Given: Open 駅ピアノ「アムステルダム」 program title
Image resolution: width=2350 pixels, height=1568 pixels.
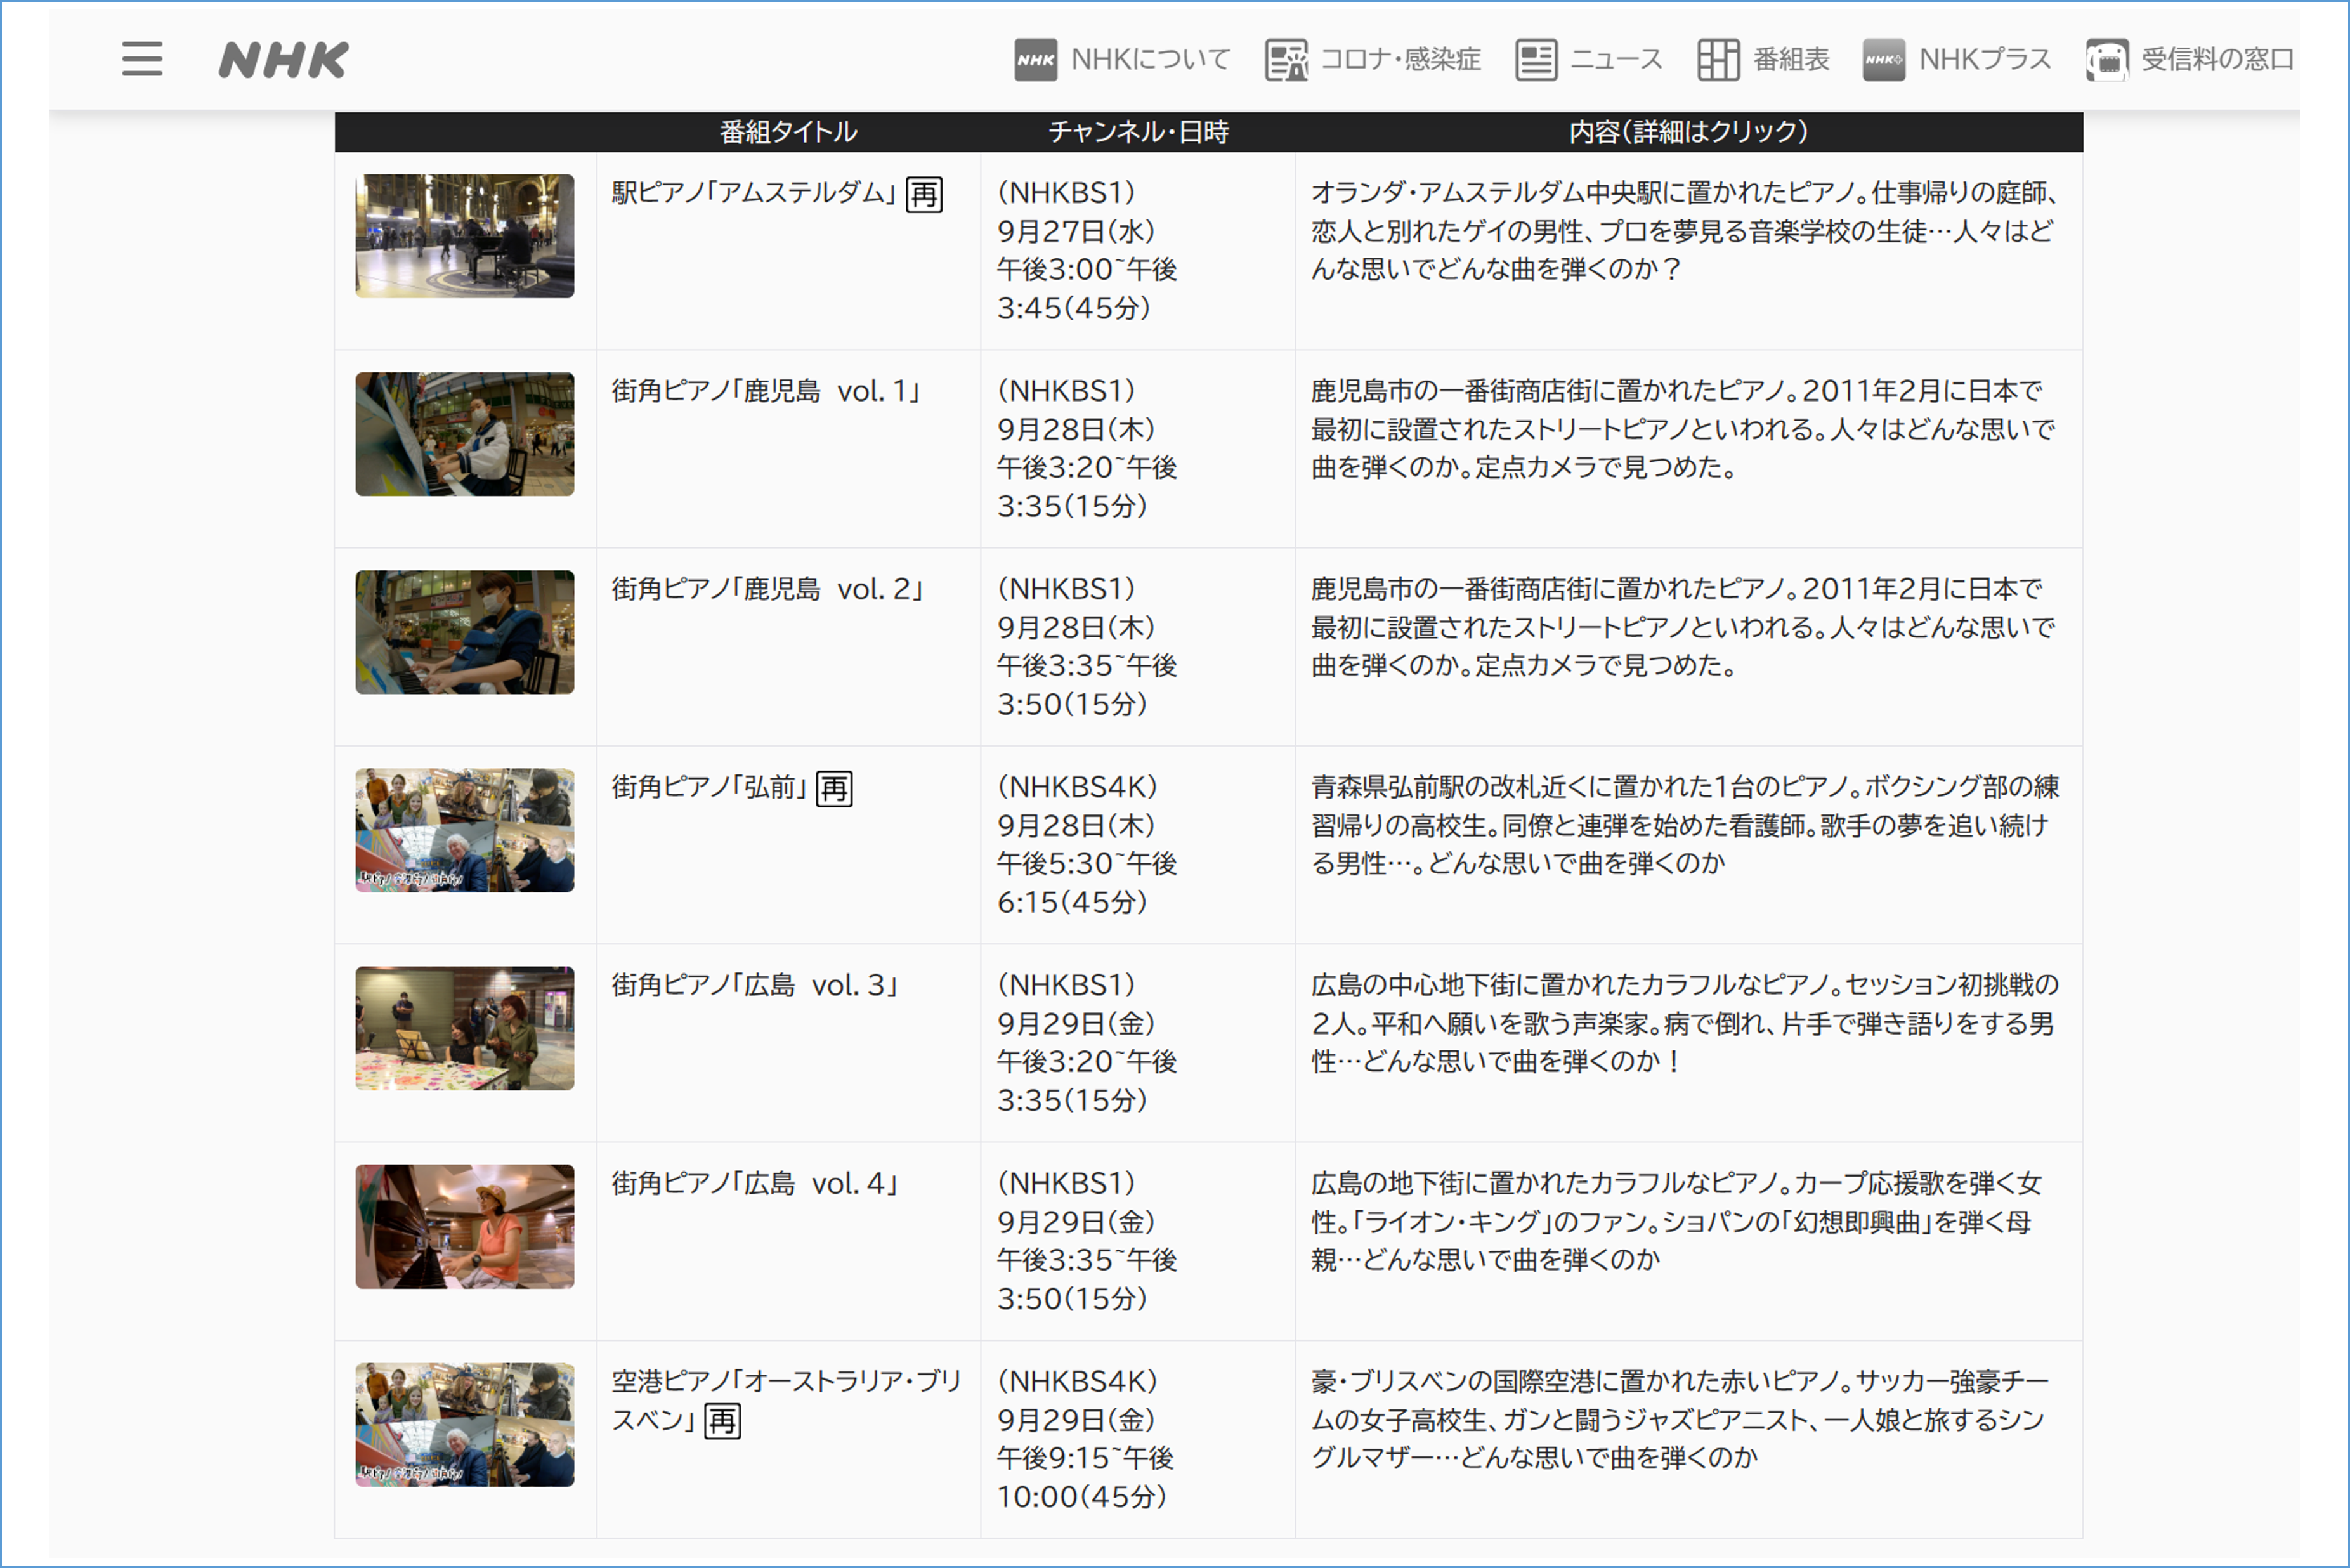Looking at the screenshot, I should (x=753, y=192).
